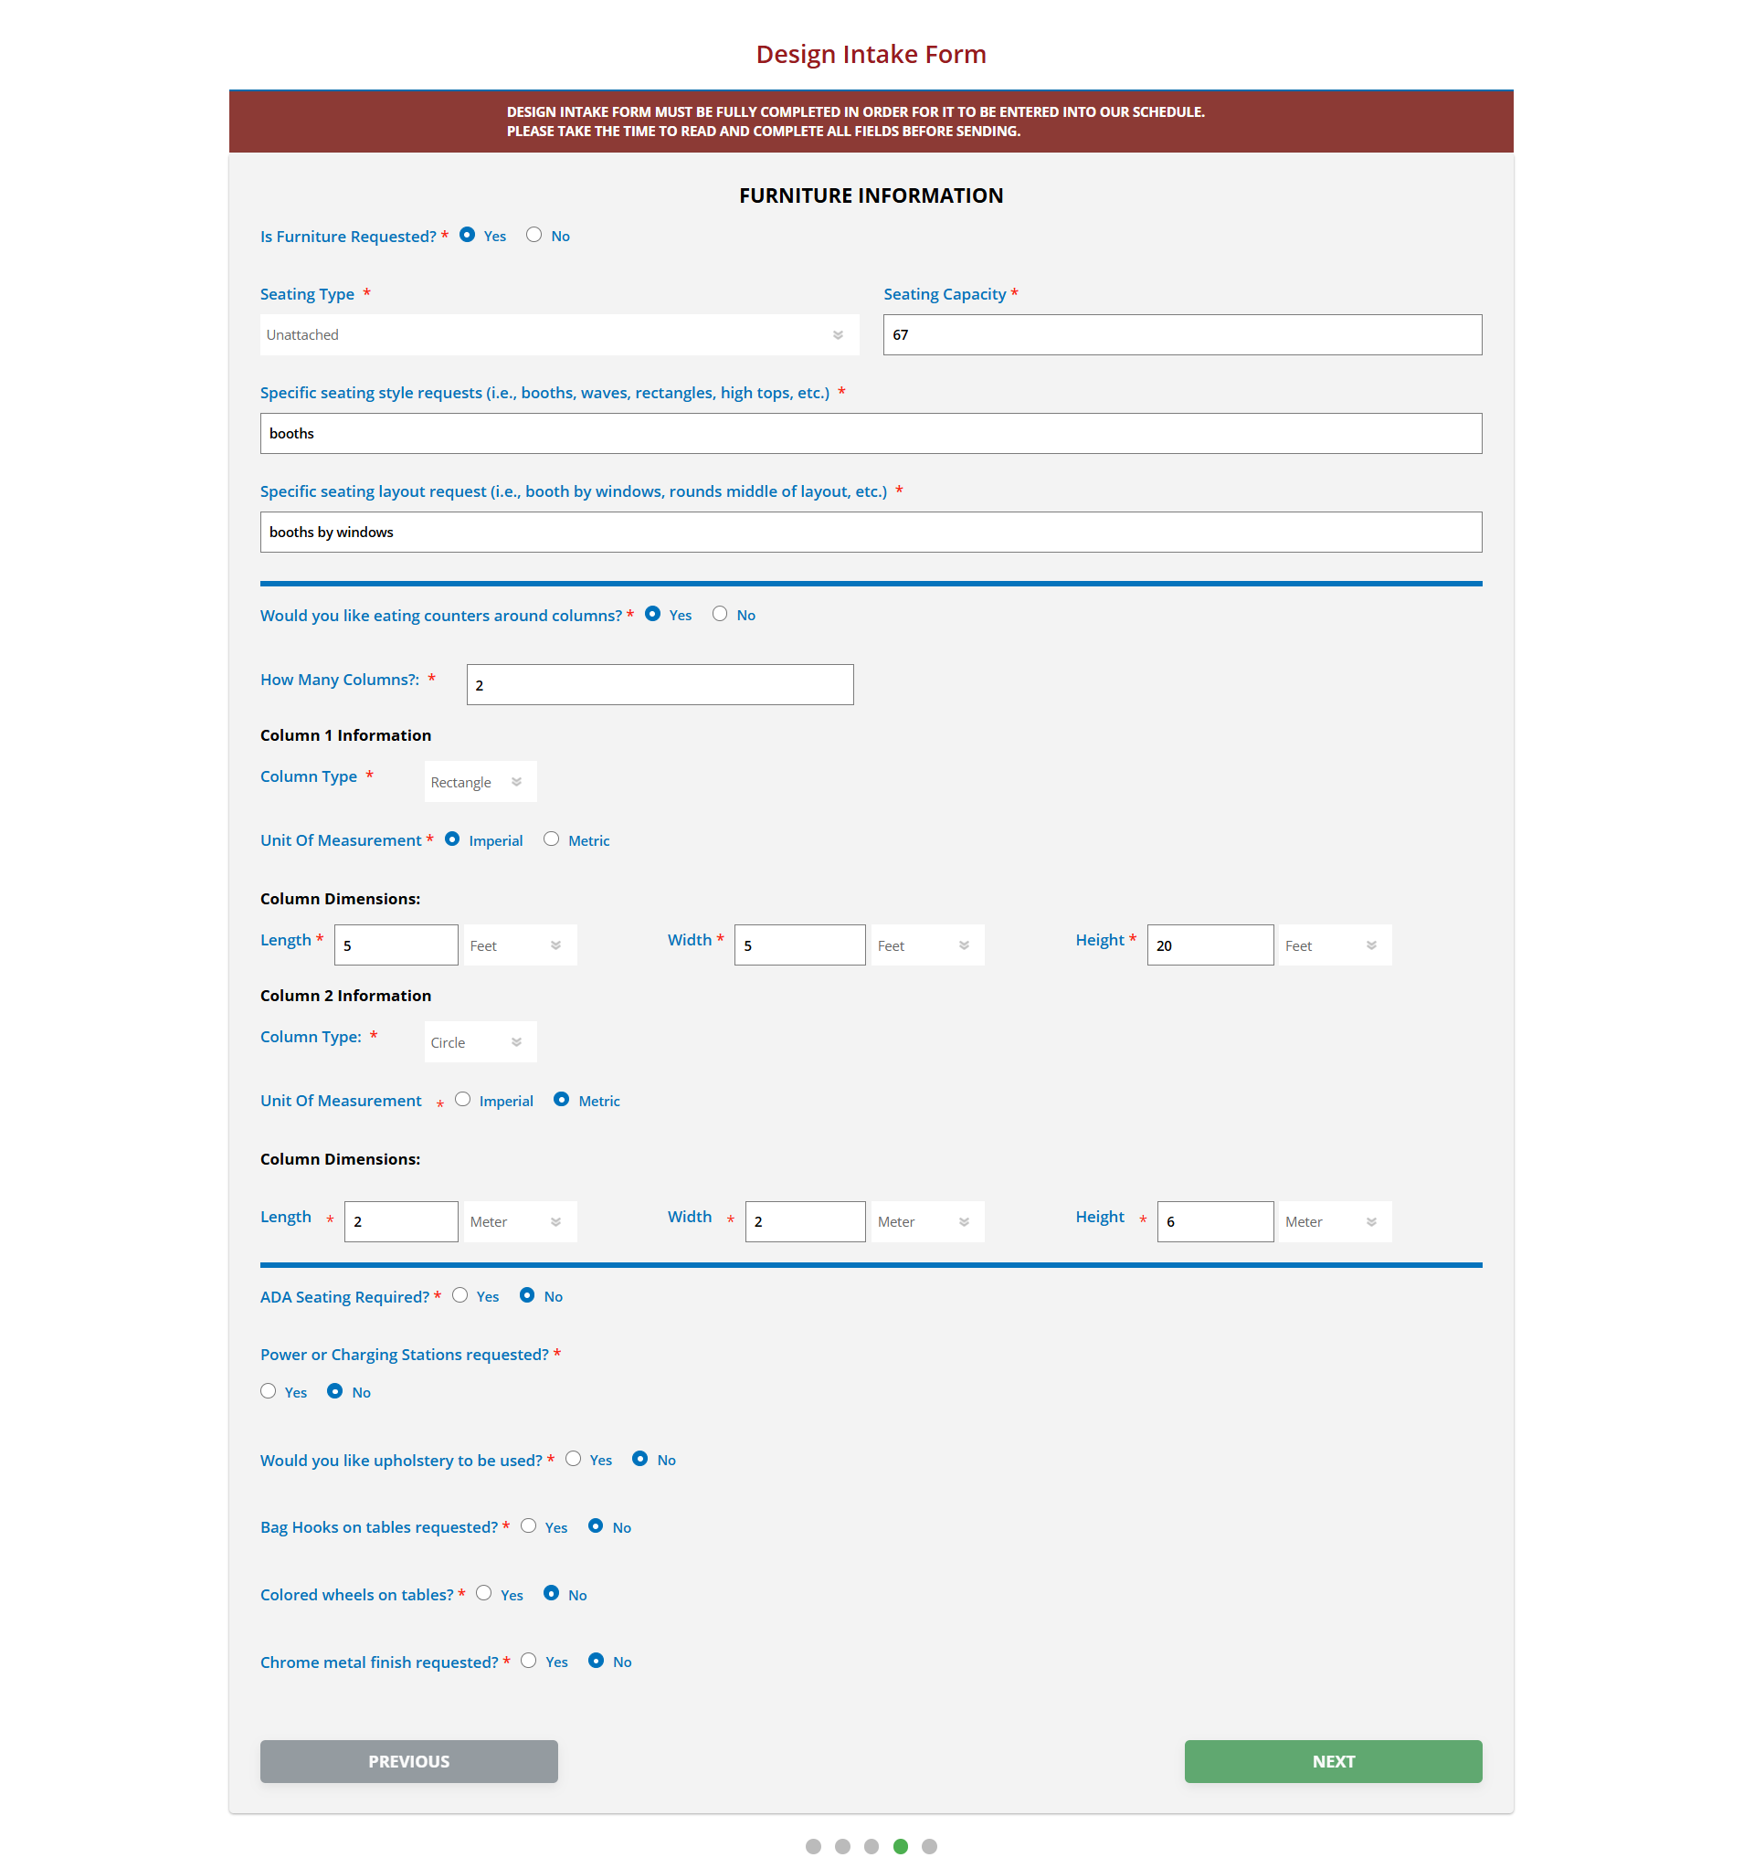The image size is (1743, 1868).
Task: Choose Yes for upholstery to be used
Action: pos(573,1458)
